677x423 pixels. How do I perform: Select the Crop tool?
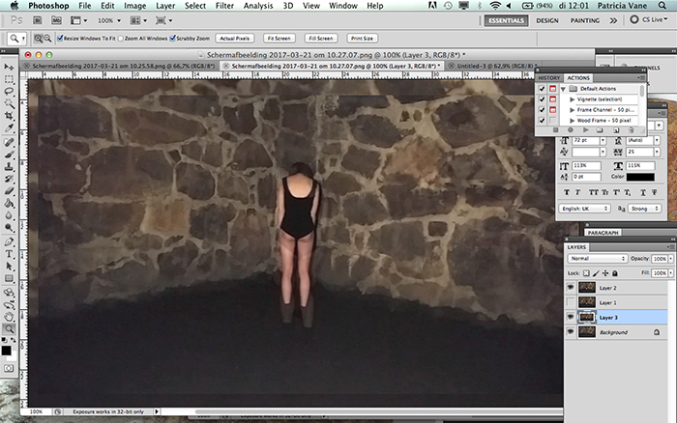click(9, 116)
